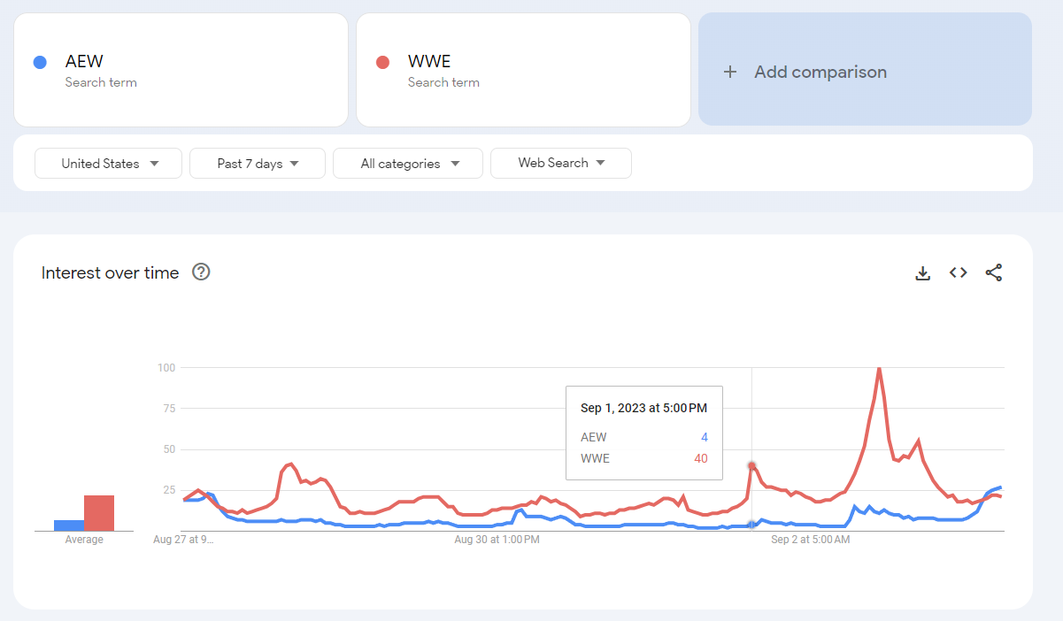Click the blue AEW average bar

69,525
